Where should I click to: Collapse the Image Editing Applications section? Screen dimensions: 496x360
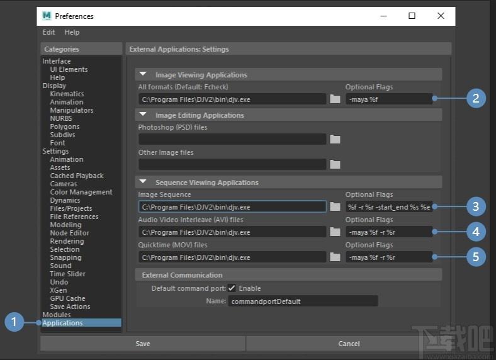click(x=143, y=114)
